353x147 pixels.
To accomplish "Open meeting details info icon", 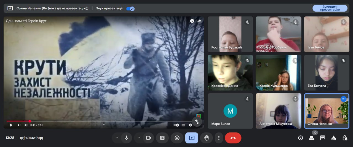I will pos(301,138).
